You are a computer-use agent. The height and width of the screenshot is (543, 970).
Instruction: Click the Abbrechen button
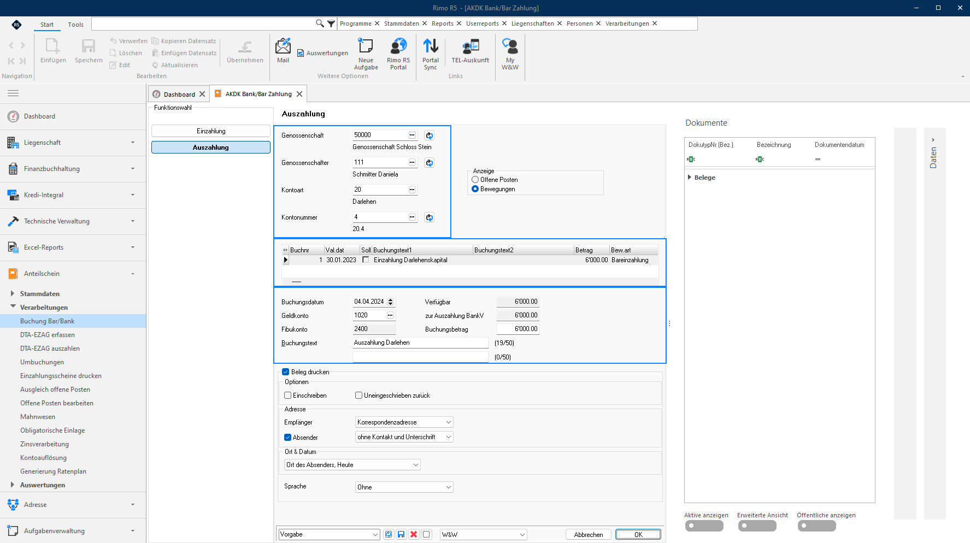pyautogui.click(x=589, y=534)
